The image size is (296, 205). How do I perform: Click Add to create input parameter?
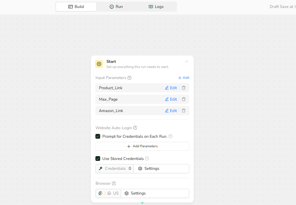[x=184, y=78]
